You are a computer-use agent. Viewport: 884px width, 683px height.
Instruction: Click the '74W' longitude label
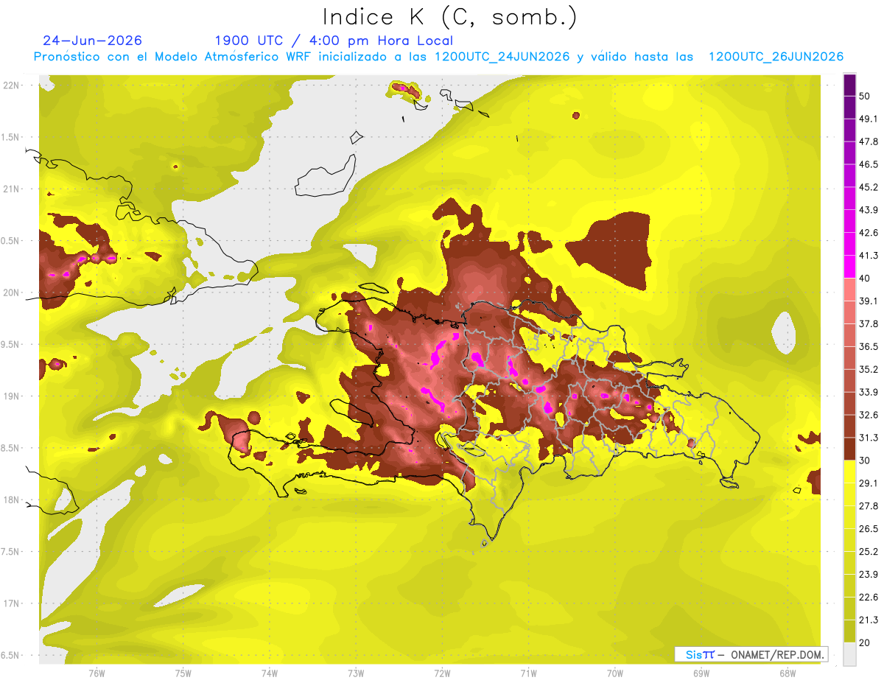point(270,673)
